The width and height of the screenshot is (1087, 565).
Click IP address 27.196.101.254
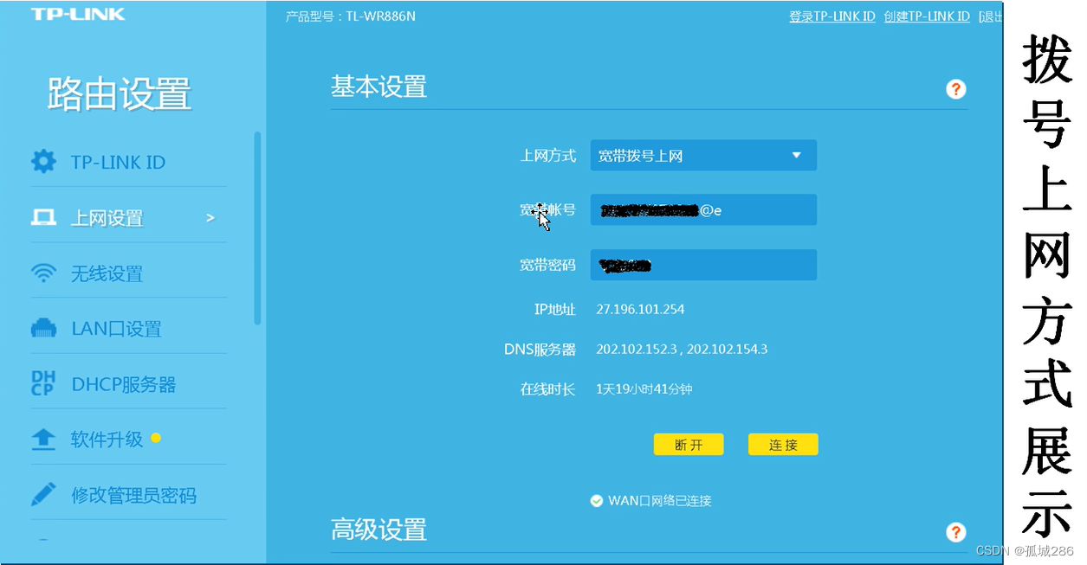[x=640, y=309]
